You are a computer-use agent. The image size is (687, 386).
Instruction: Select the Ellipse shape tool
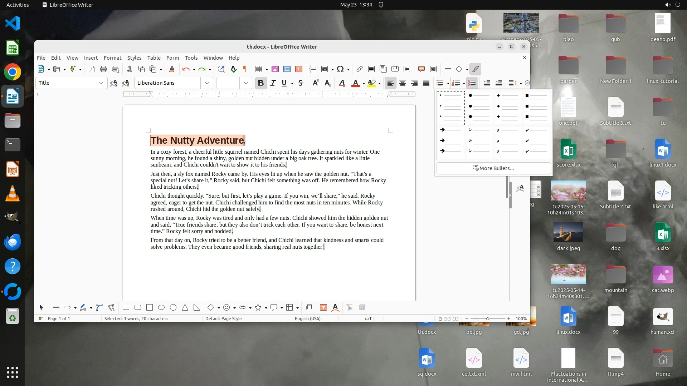(x=161, y=308)
